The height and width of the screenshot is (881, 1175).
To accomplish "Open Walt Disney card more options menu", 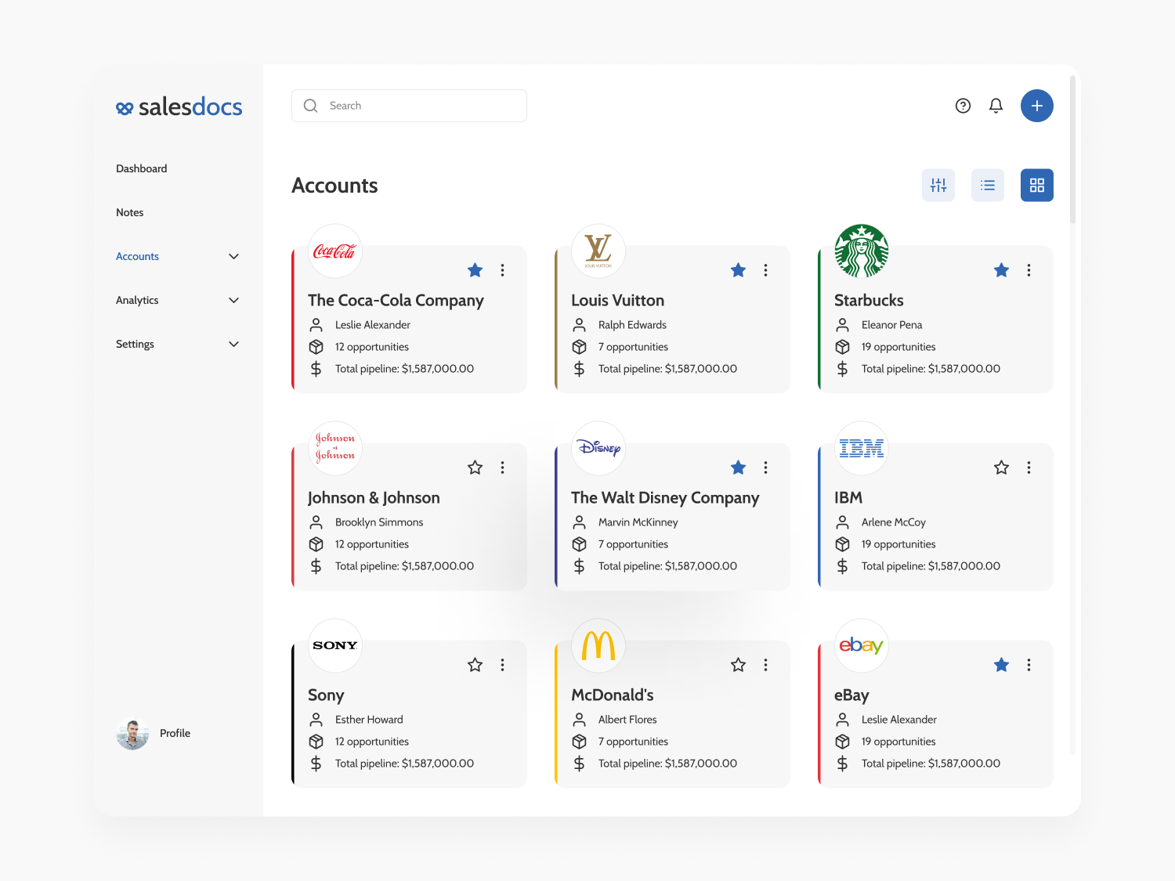I will pyautogui.click(x=766, y=468).
